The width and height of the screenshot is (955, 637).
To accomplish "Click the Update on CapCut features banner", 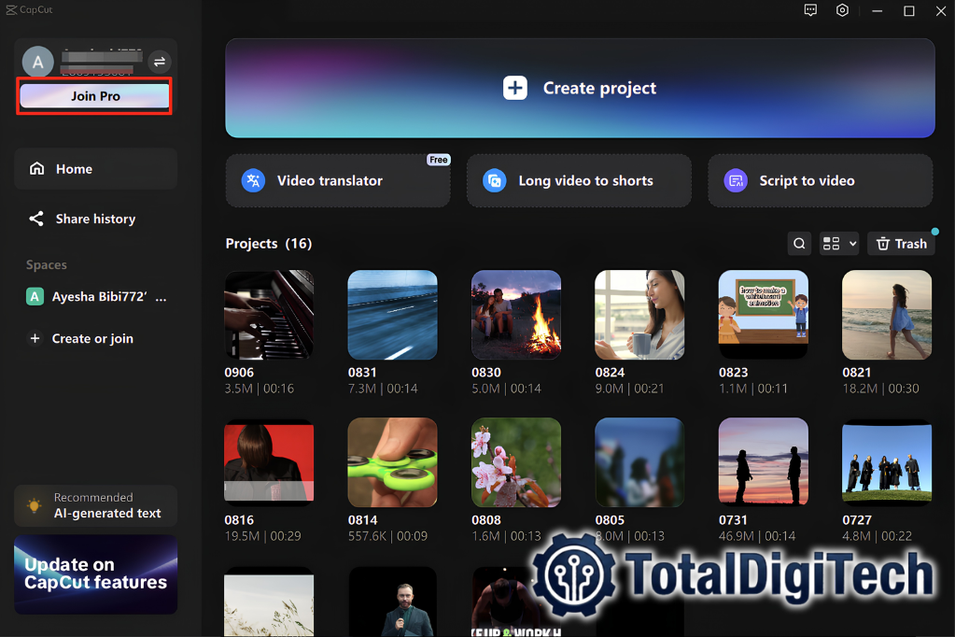I will click(x=95, y=574).
